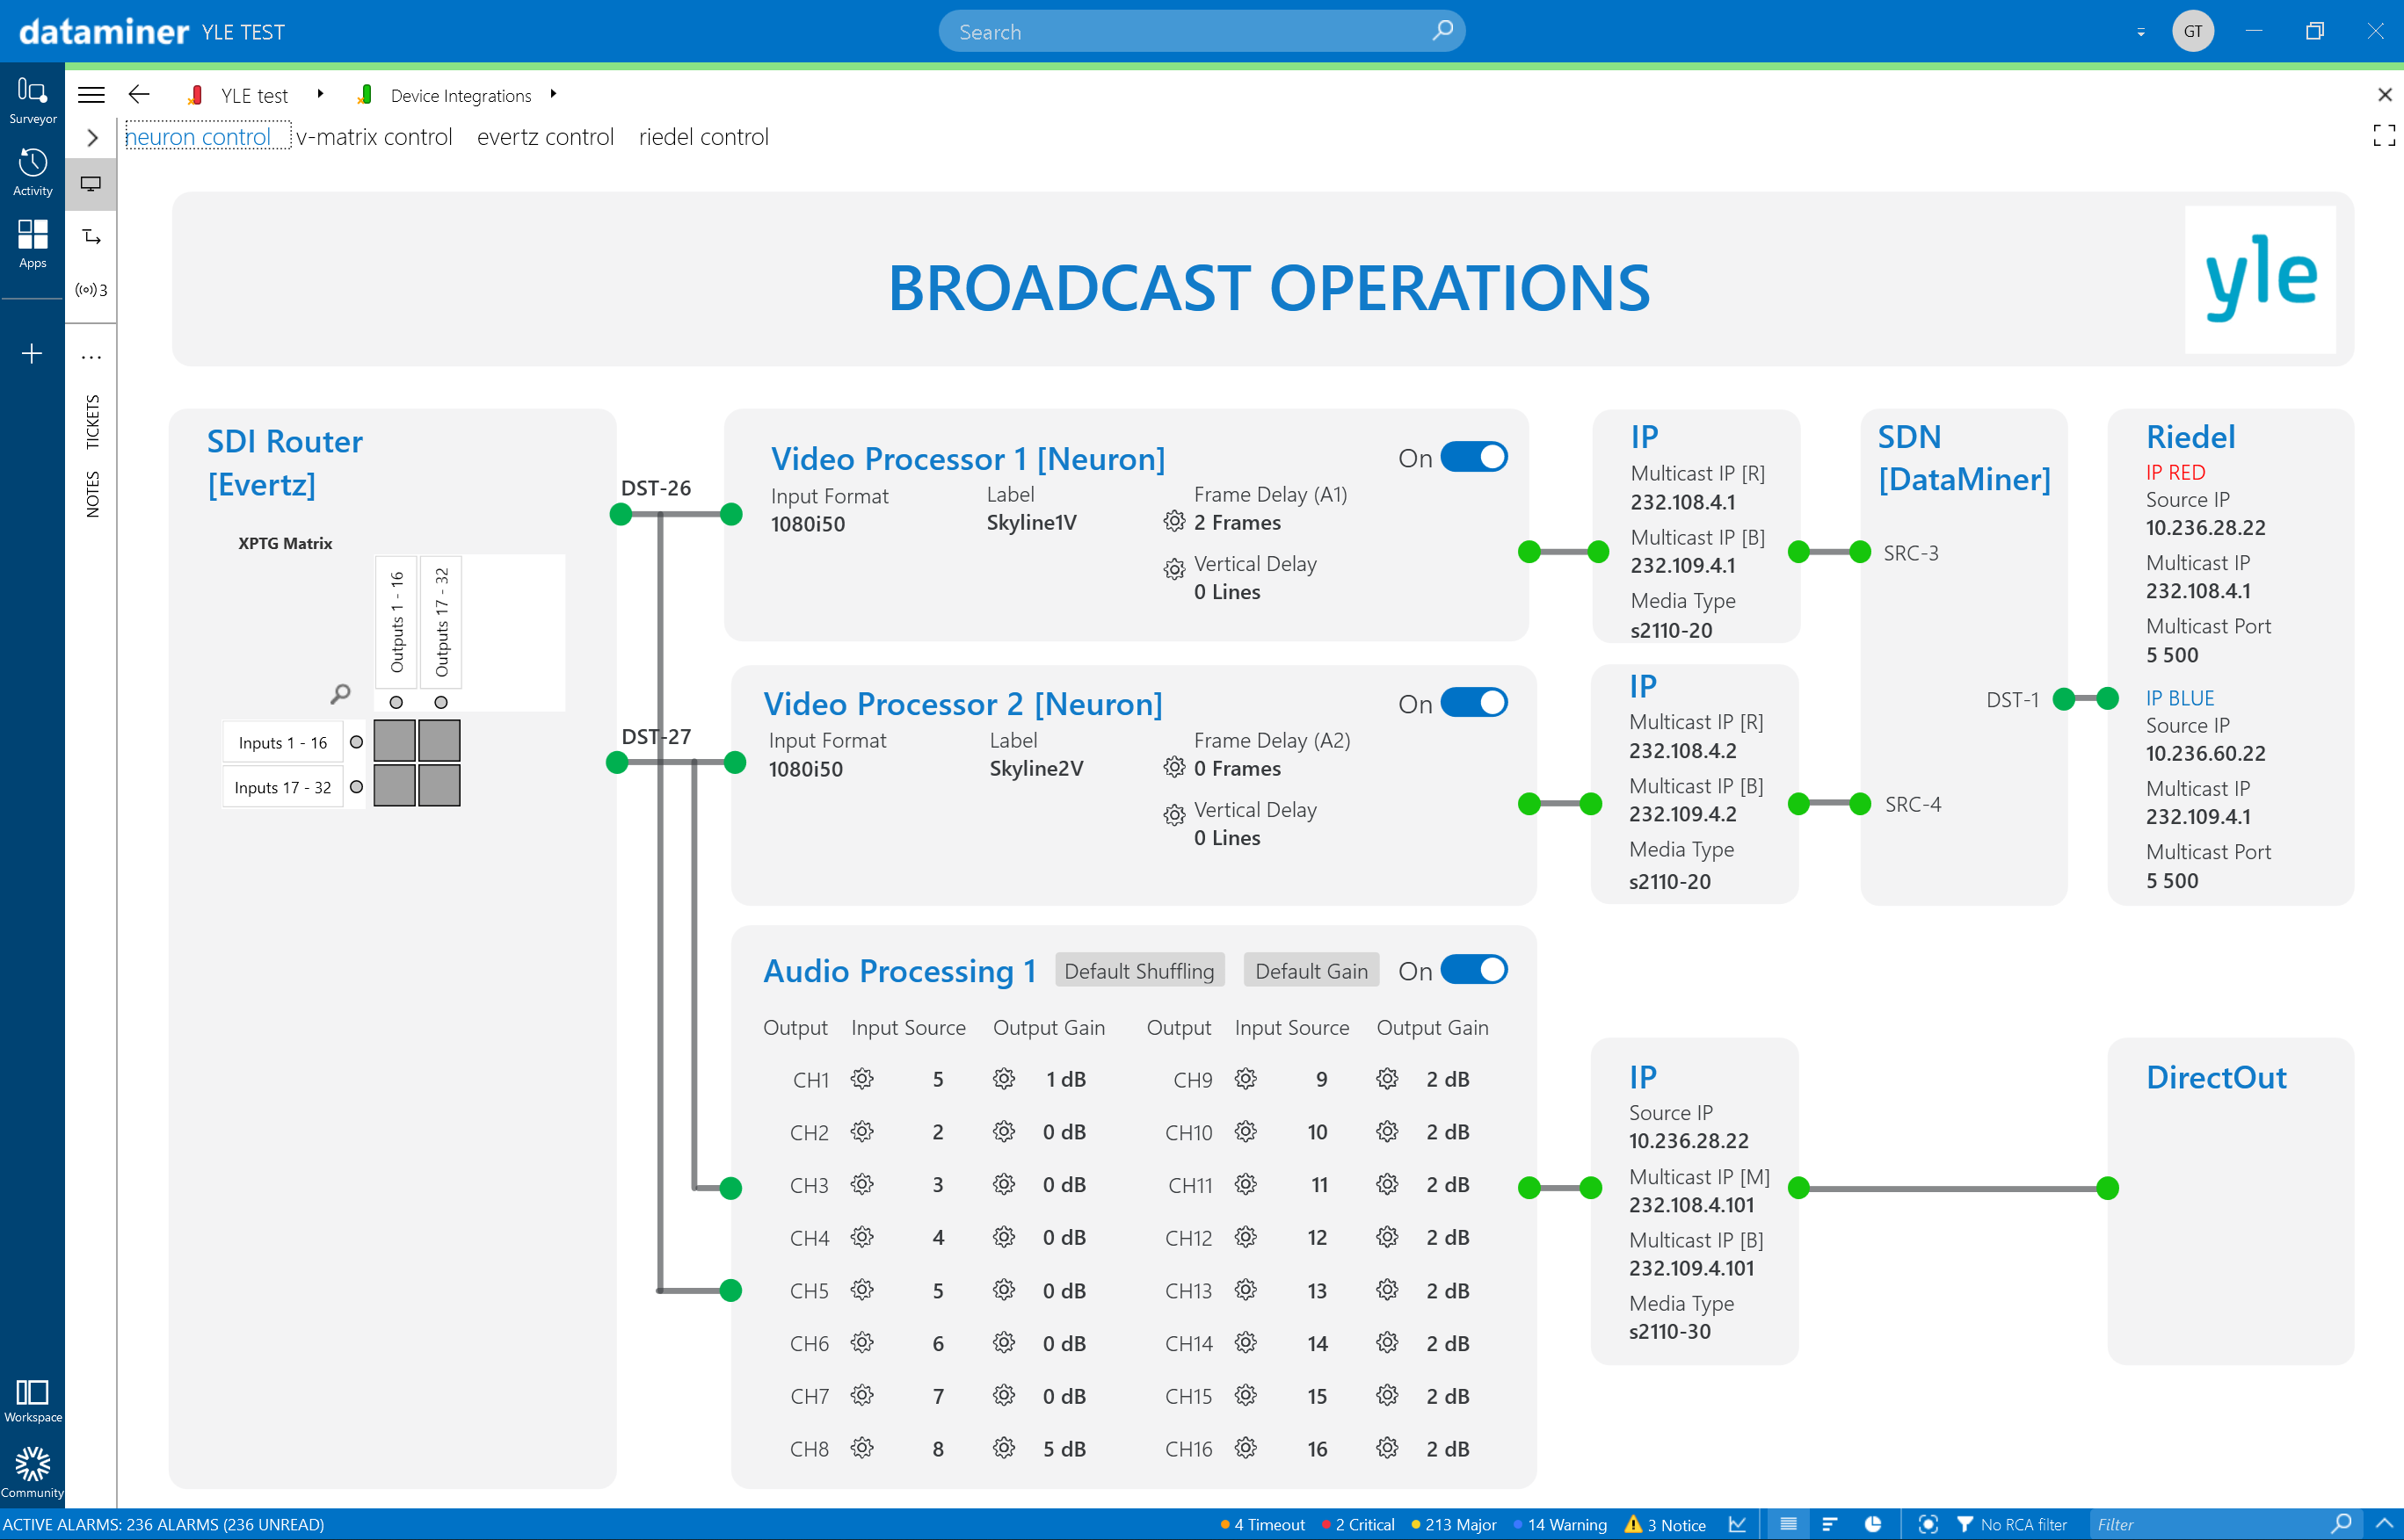This screenshot has height=1540, width=2404.
Task: Filter by 2 Critical alarms
Action: (x=1357, y=1524)
